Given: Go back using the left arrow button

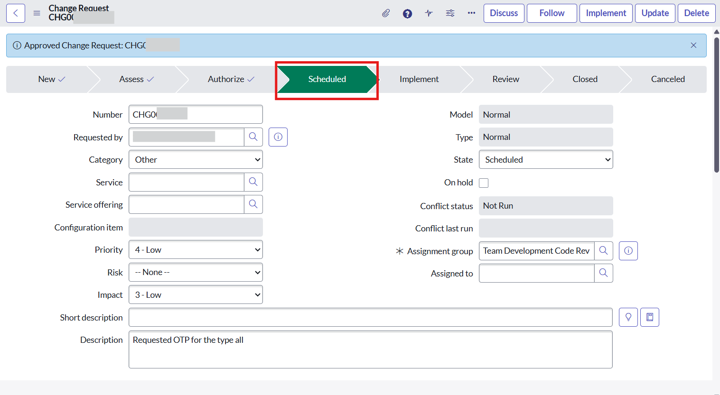Looking at the screenshot, I should [x=16, y=13].
